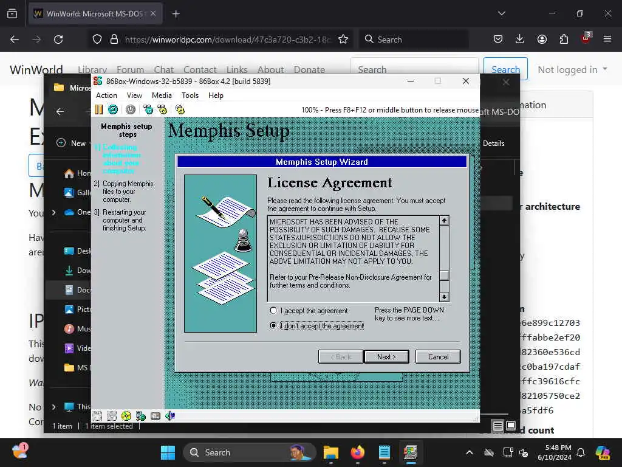The width and height of the screenshot is (622, 467).
Task: Select "I accept the agreement" radio button
Action: coord(273,311)
